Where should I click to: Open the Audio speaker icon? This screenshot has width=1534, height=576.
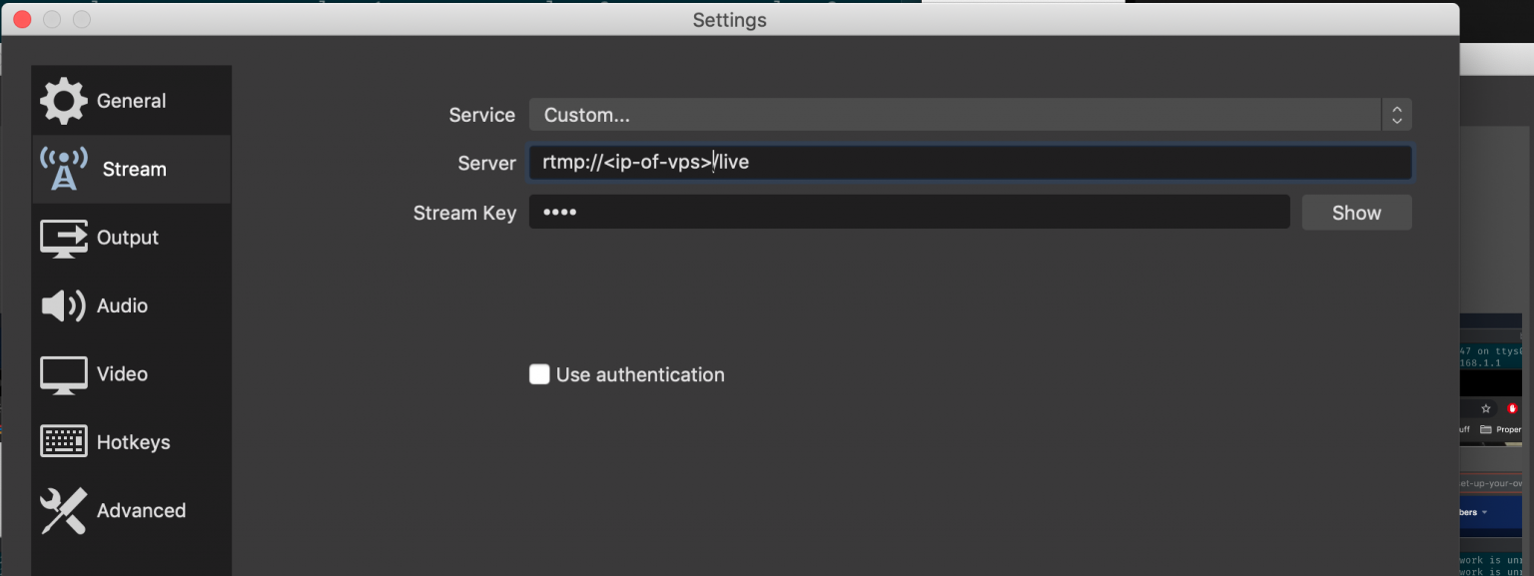pyautogui.click(x=63, y=305)
